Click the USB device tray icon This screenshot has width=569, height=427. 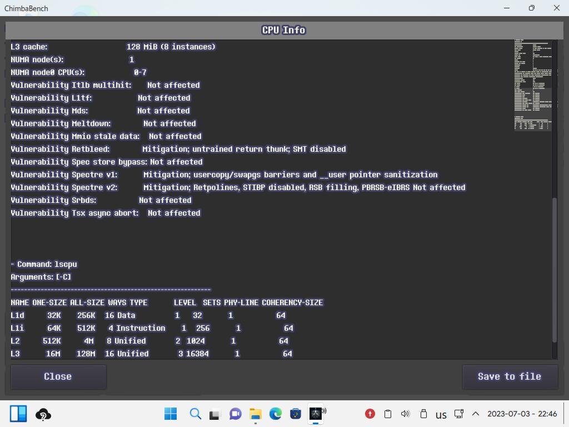click(423, 414)
